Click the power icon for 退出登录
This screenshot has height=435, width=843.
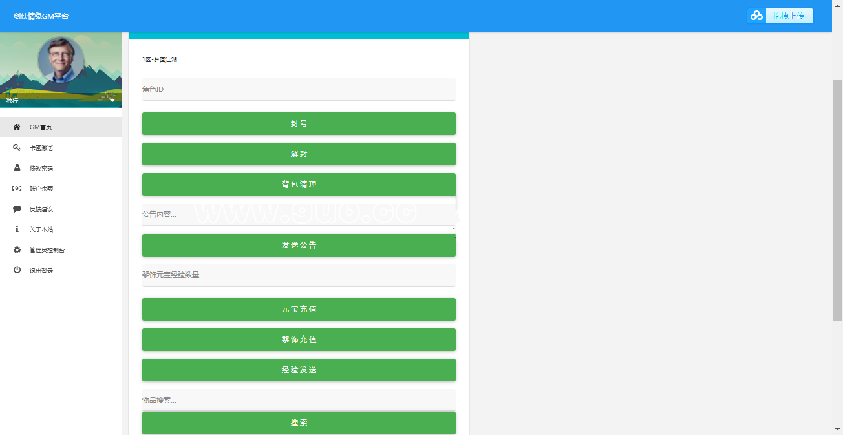click(17, 270)
